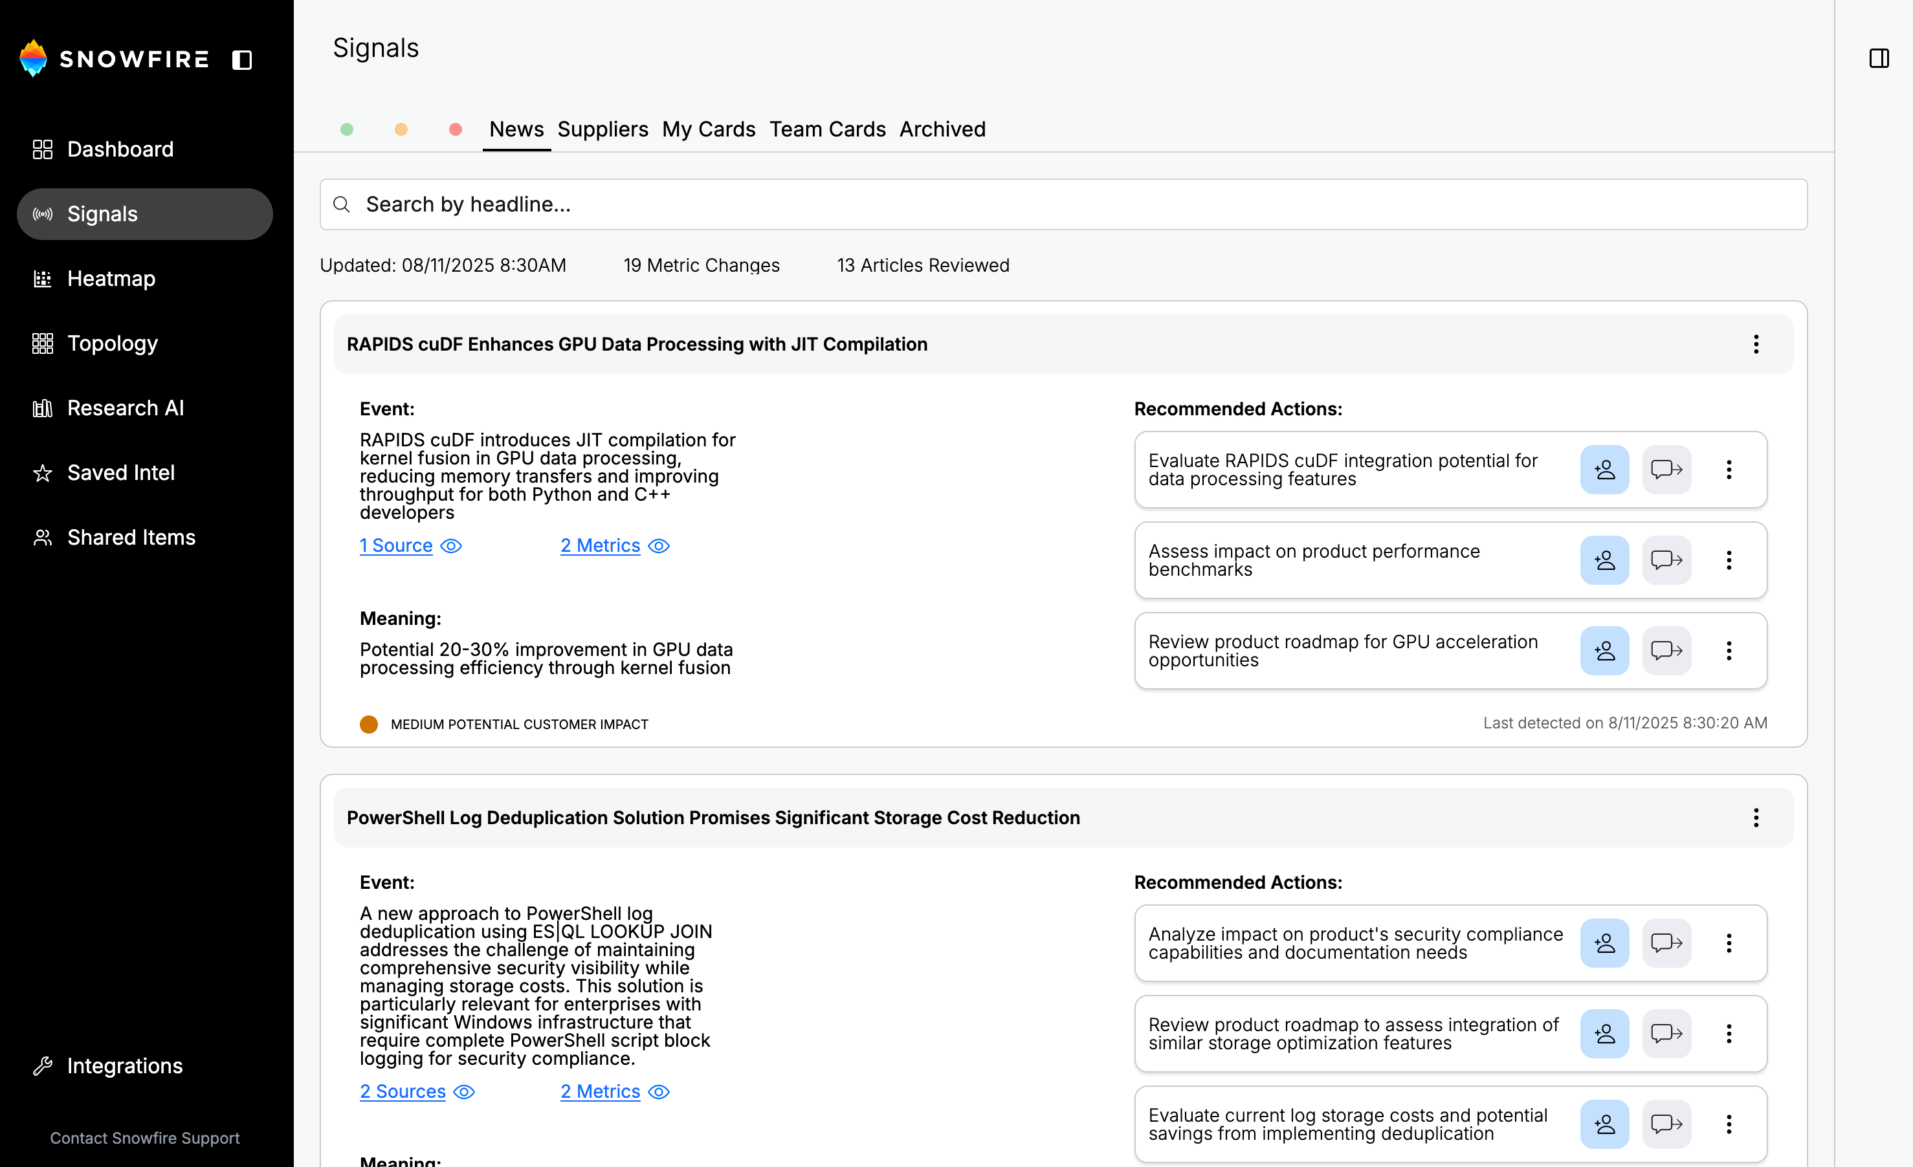Share the Evaluate RAPIDS cuDF integration action
The height and width of the screenshot is (1167, 1913).
pos(1666,470)
